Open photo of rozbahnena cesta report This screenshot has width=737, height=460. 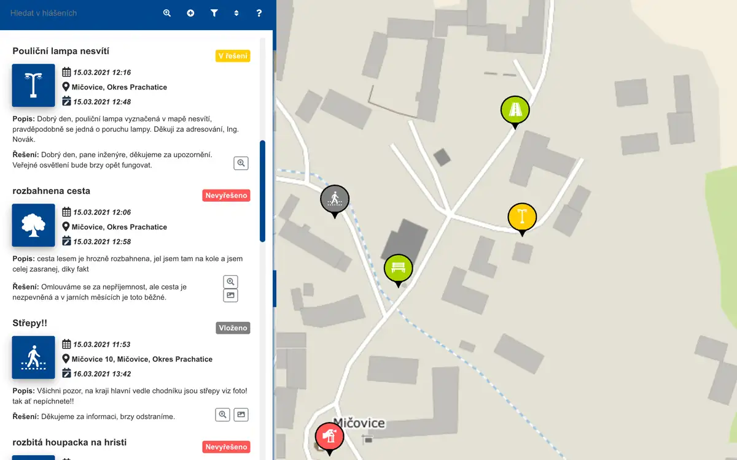tap(230, 296)
